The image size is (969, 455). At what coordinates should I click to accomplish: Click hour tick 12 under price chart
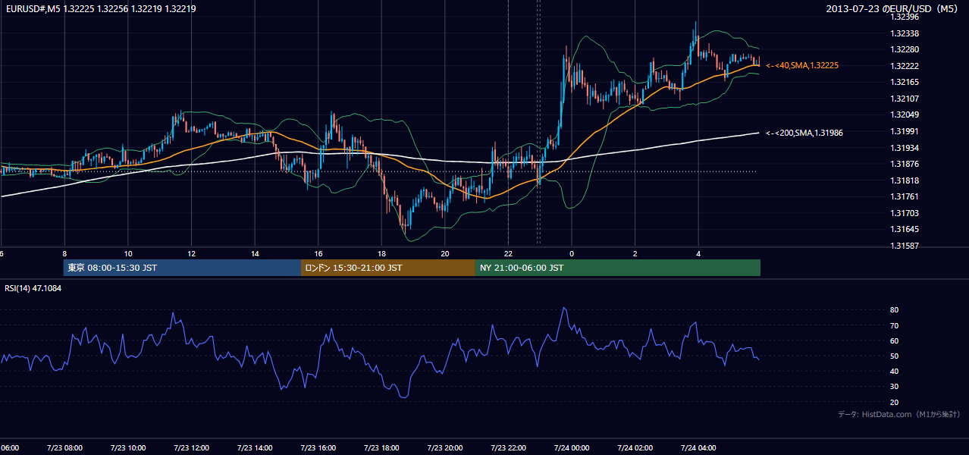click(192, 253)
